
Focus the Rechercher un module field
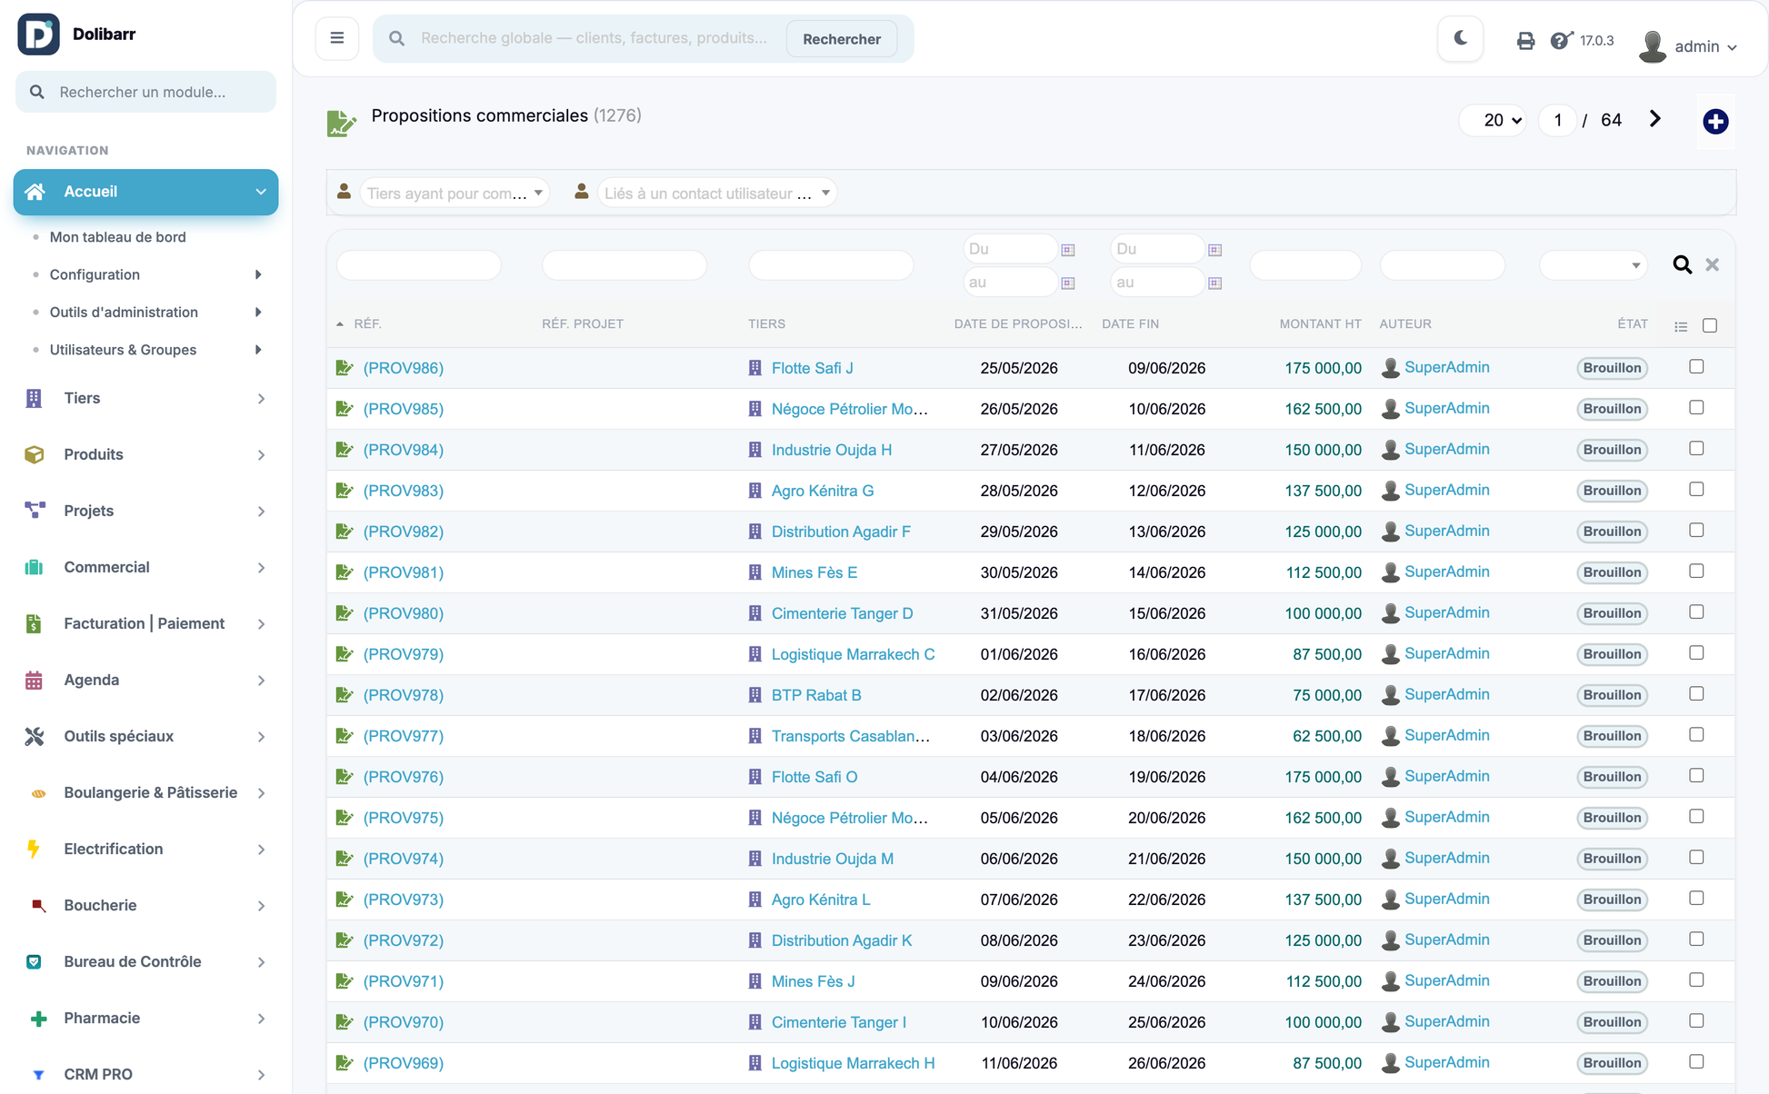coord(145,92)
